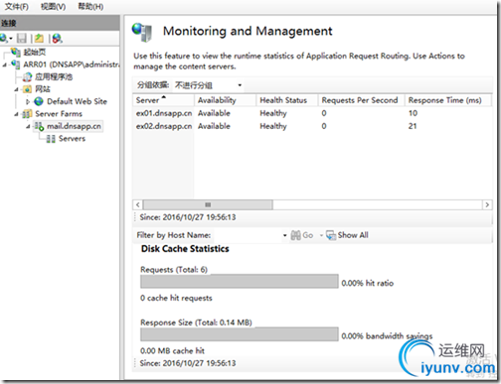The width and height of the screenshot is (501, 384).
Task: Click the save disk icon in Connections toolbar
Action: pyautogui.click(x=22, y=39)
